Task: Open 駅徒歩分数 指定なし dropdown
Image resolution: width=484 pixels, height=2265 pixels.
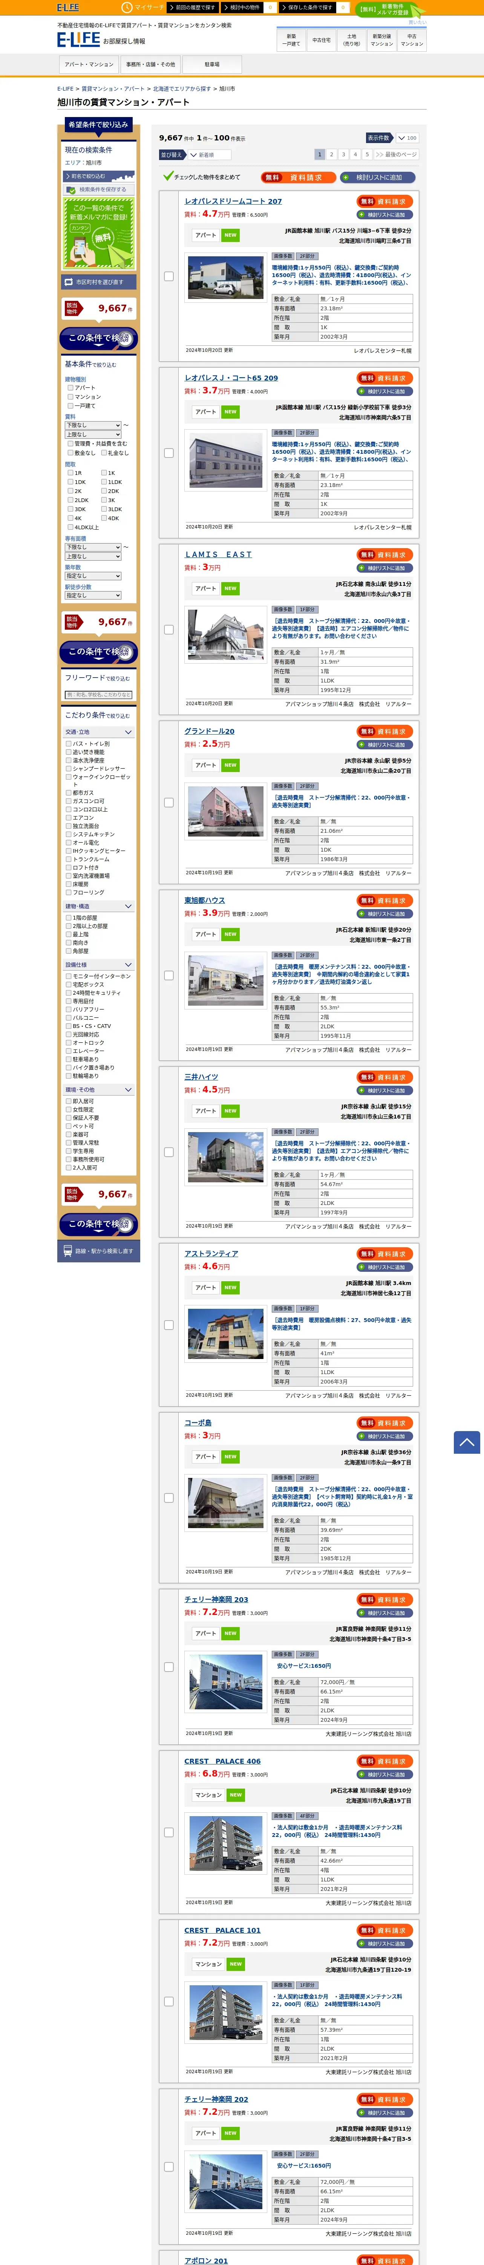Action: [x=93, y=595]
